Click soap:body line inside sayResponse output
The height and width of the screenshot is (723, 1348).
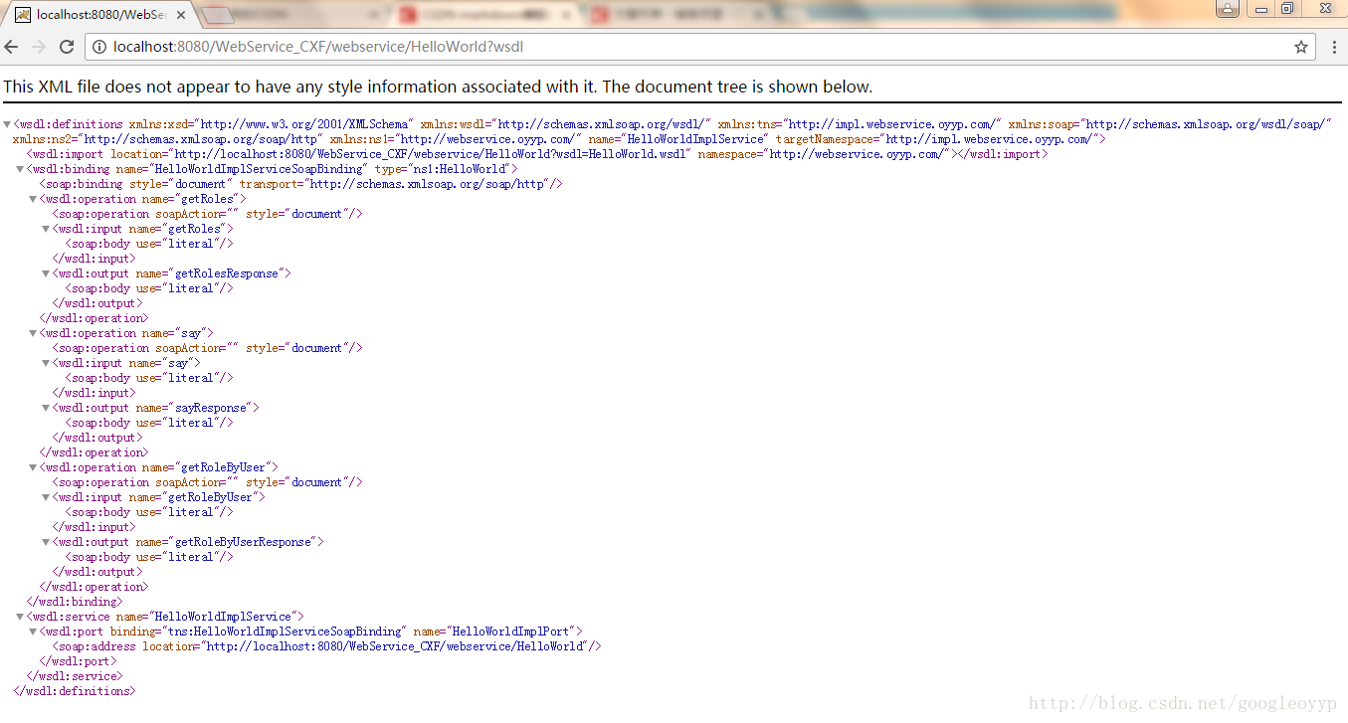(x=149, y=423)
